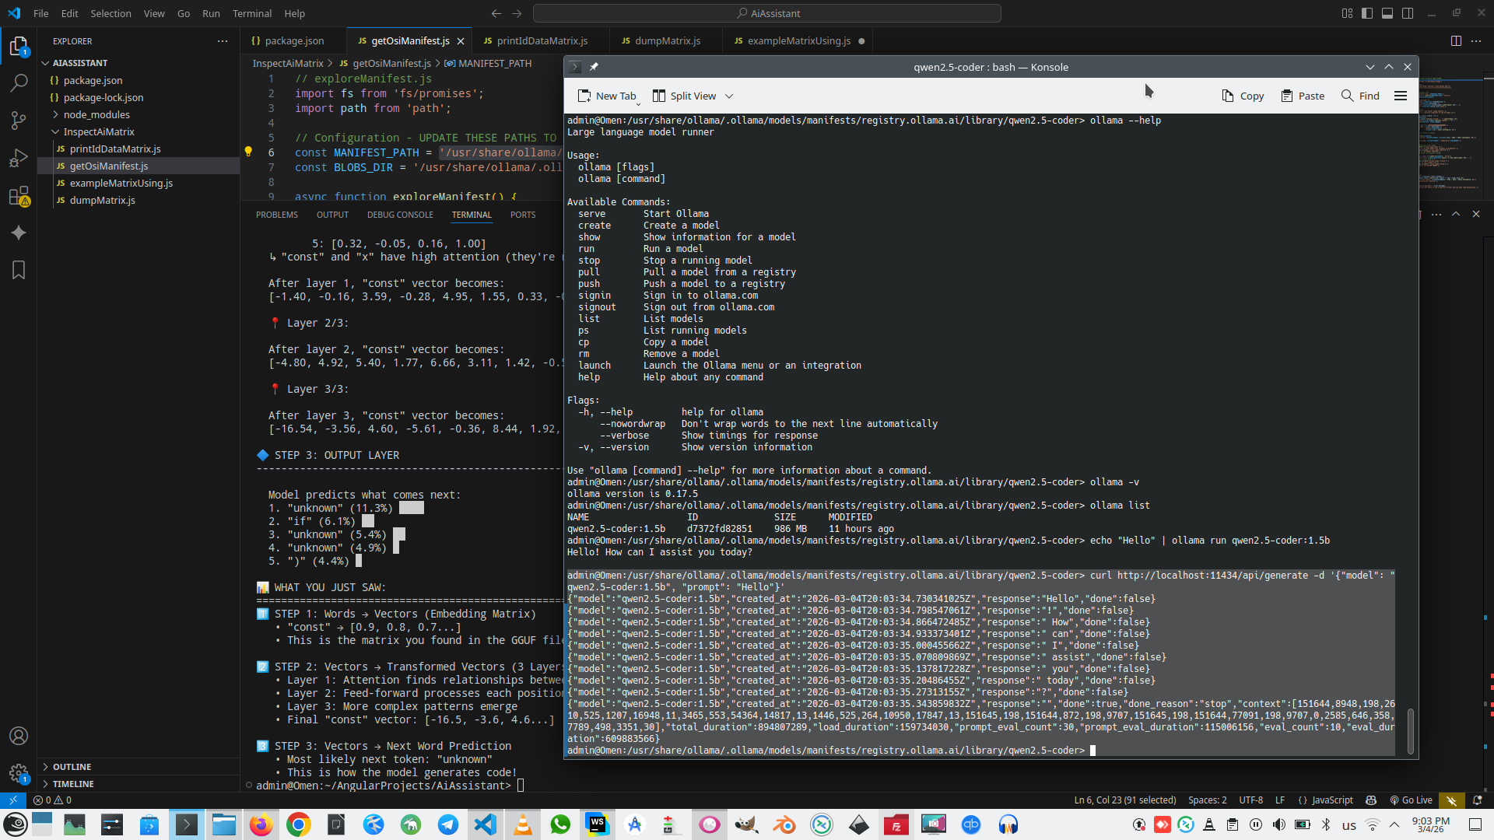The width and height of the screenshot is (1494, 840).
Task: Open the Terminal menu
Action: point(252,13)
